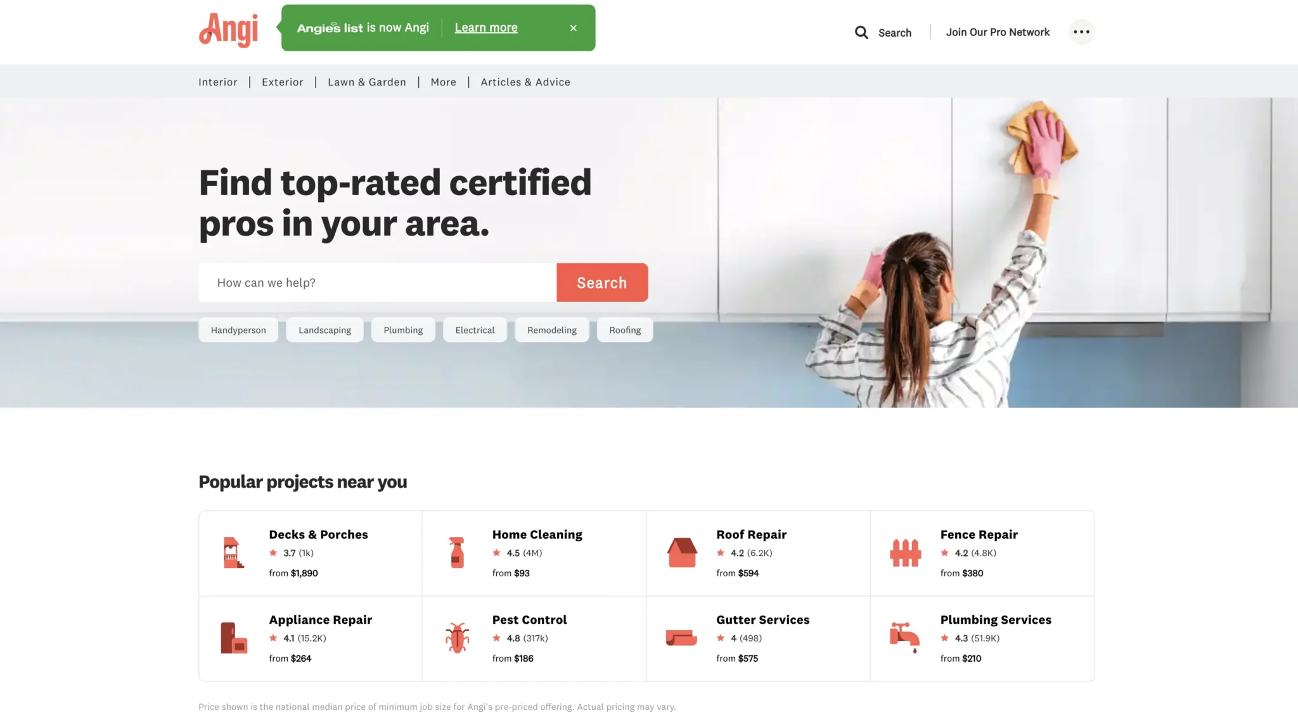Click the Gutter Services icon
Screen dimensions: 1298x727
click(681, 638)
